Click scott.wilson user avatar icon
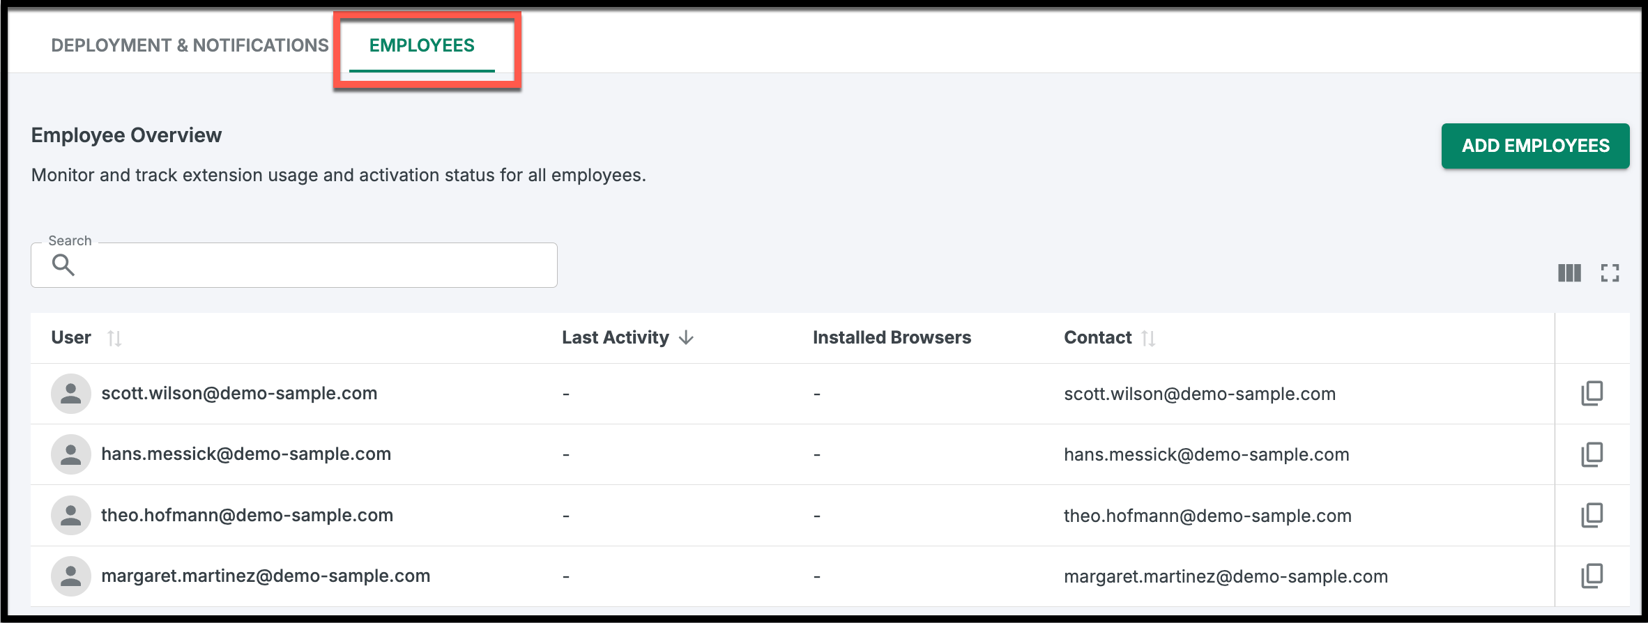 tap(70, 393)
